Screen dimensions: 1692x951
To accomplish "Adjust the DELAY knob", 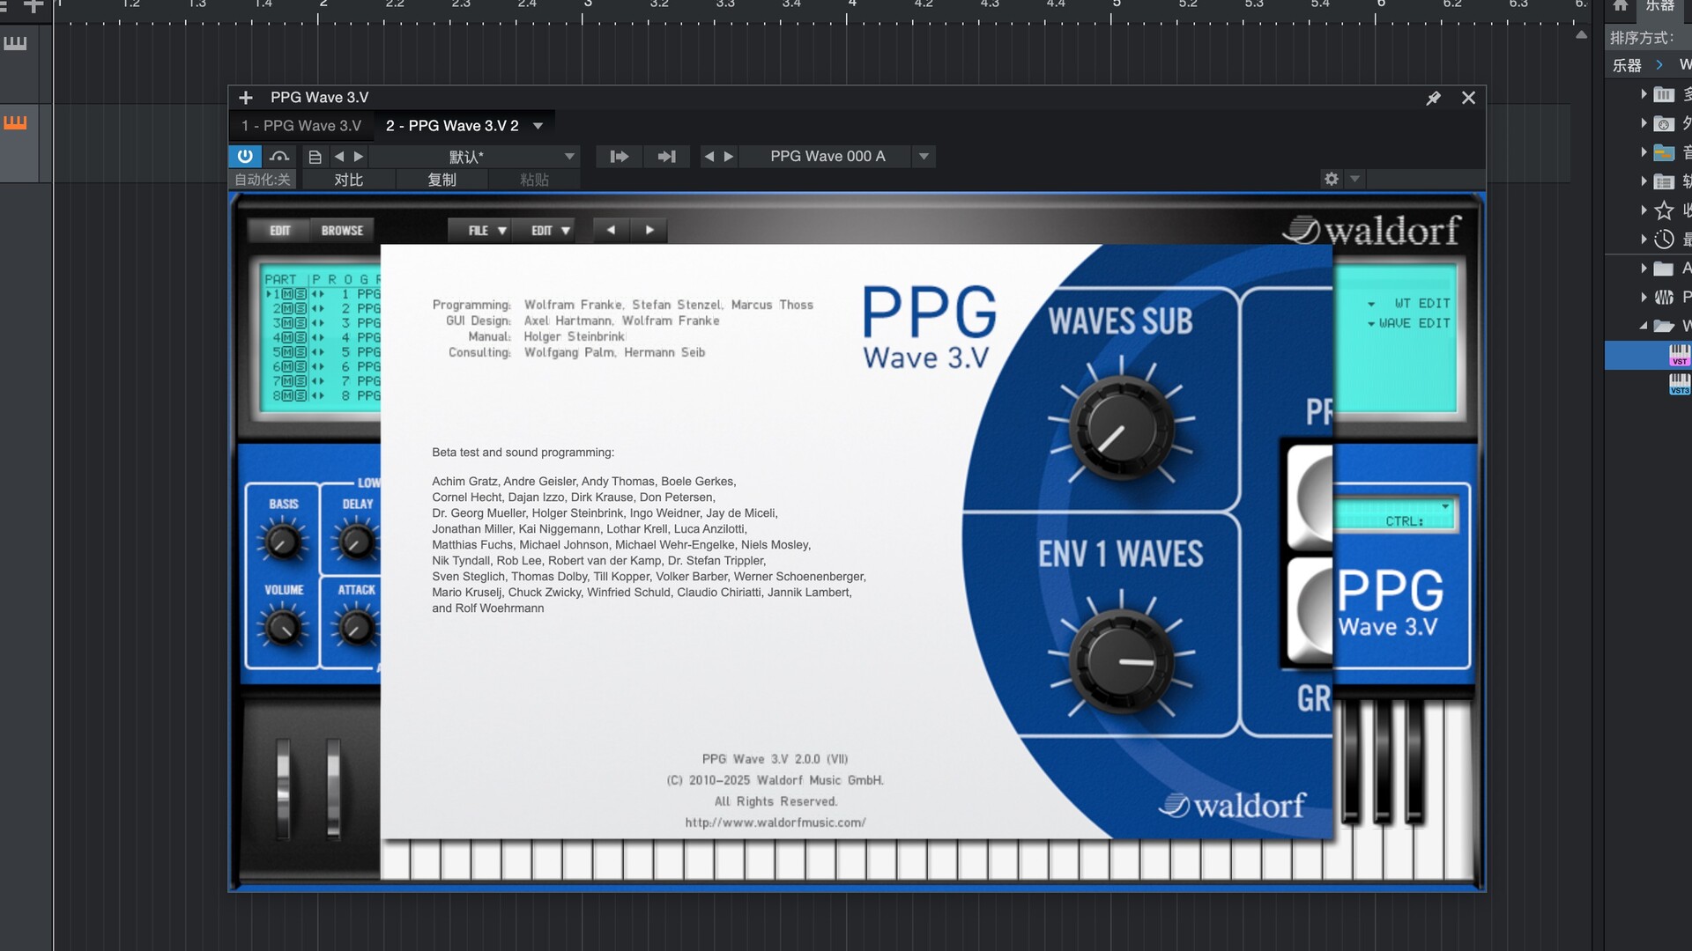I will [356, 542].
